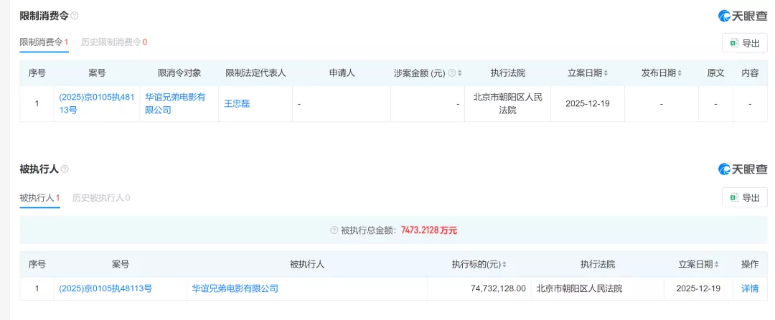
Task: Switch to 历史限制消费令 tab
Action: [114, 42]
